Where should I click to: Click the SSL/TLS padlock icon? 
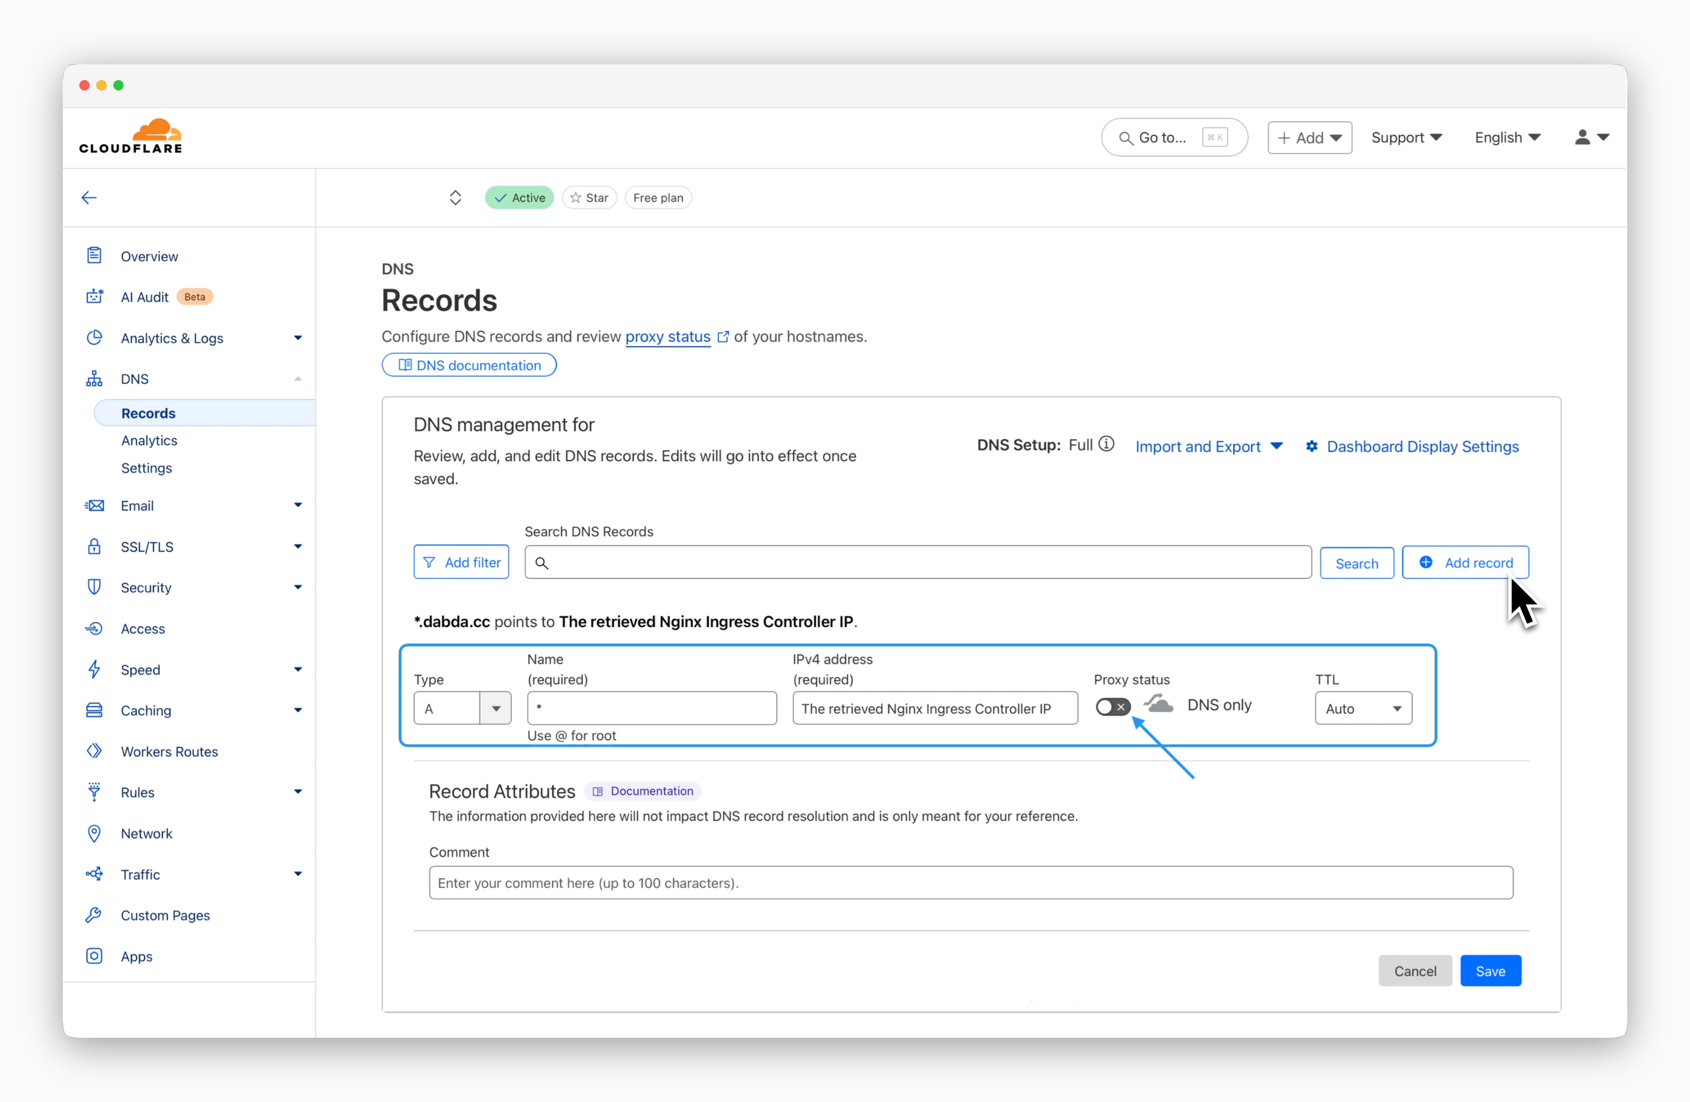94,546
